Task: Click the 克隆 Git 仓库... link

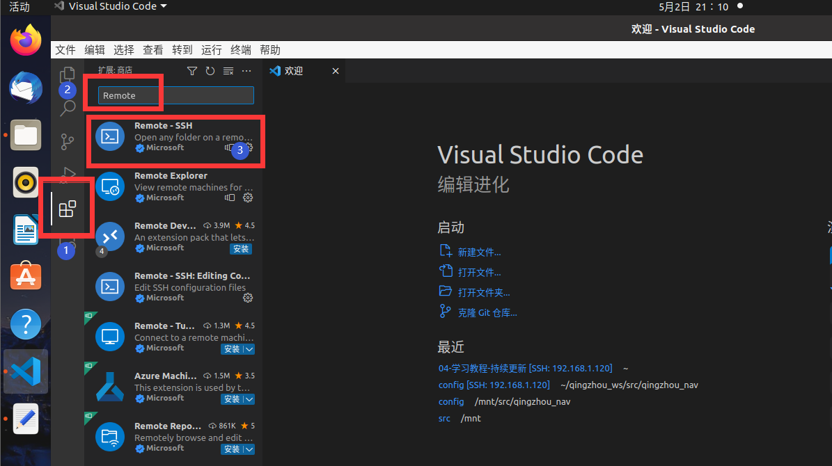Action: (487, 313)
